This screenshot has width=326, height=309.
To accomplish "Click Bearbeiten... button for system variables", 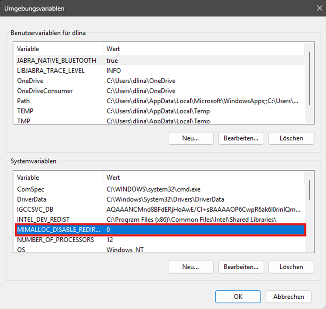I will [x=241, y=267].
